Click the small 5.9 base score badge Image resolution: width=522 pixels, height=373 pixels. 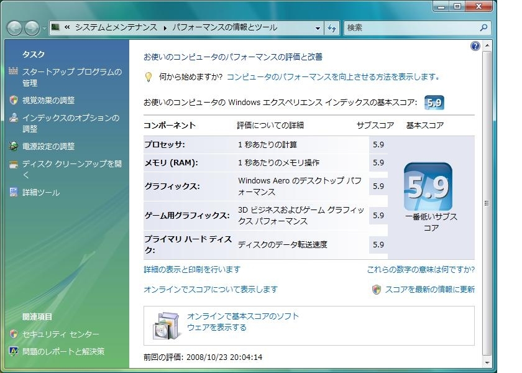click(434, 103)
